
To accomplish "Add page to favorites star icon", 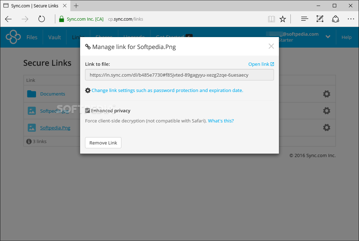I will click(x=283, y=19).
